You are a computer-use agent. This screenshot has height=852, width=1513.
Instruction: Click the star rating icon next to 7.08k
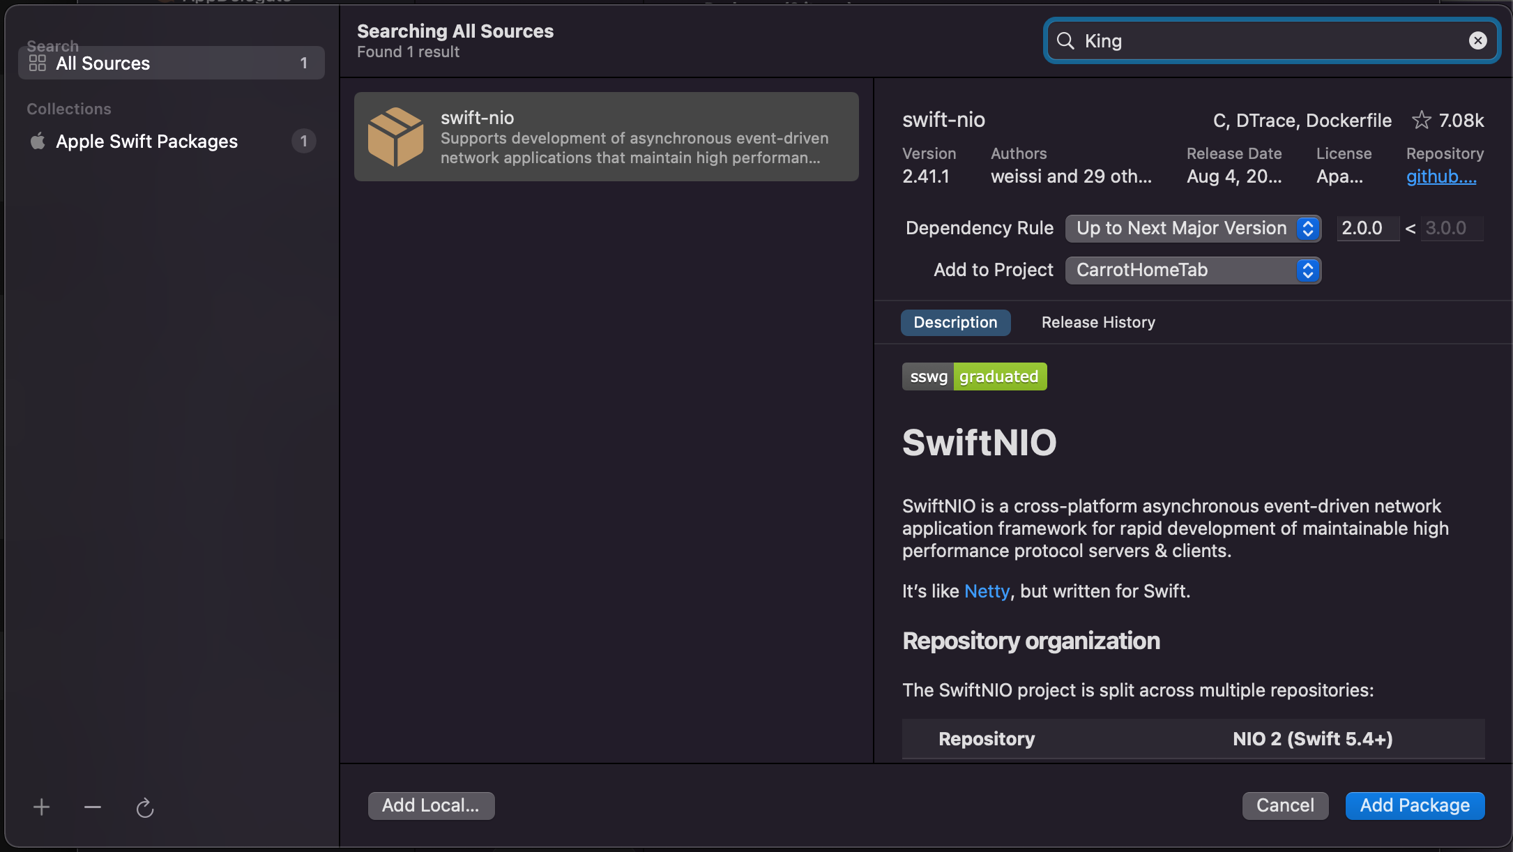tap(1421, 120)
